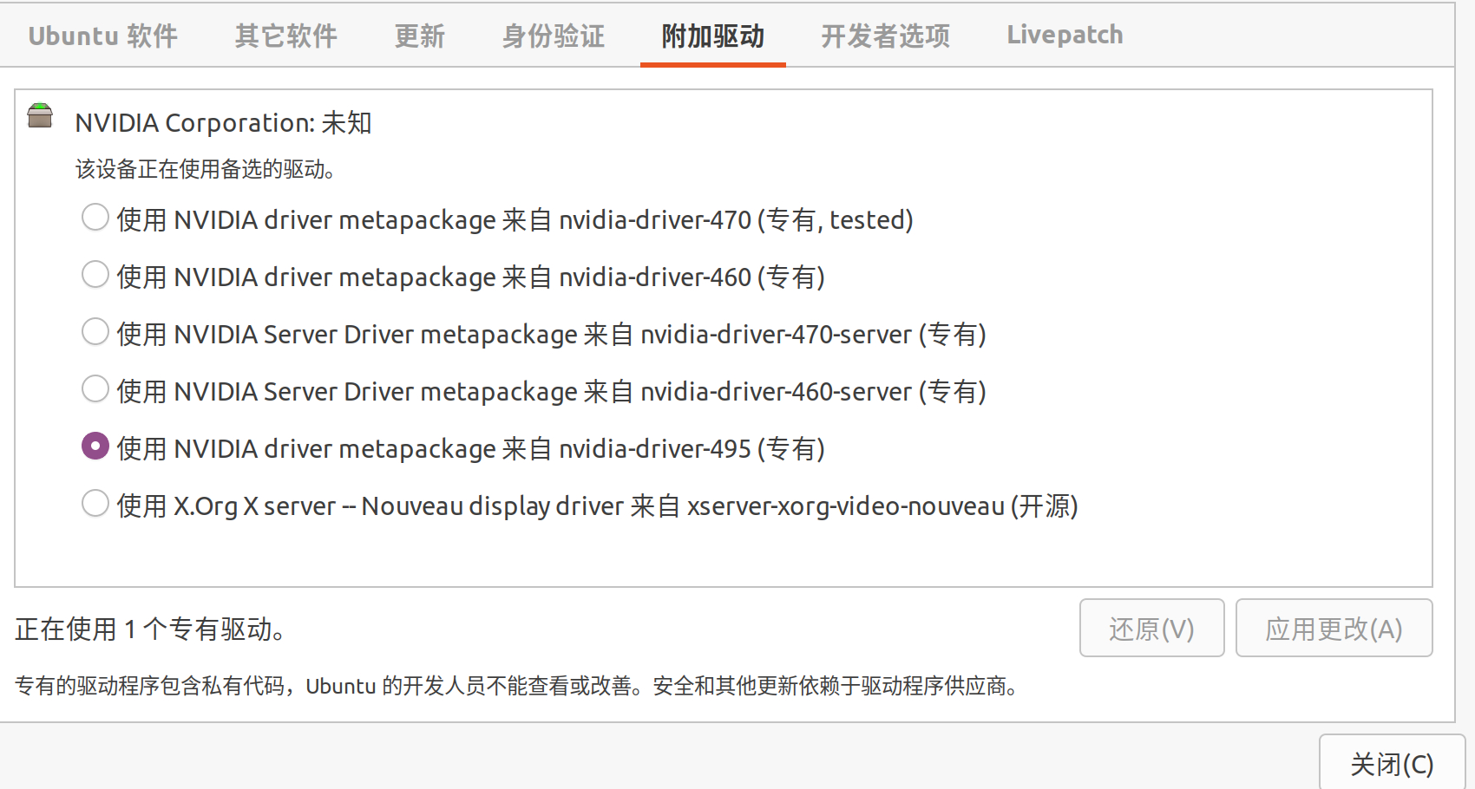Image resolution: width=1475 pixels, height=789 pixels.
Task: Select nvidia-driver-470 tested radio button
Action: (x=95, y=217)
